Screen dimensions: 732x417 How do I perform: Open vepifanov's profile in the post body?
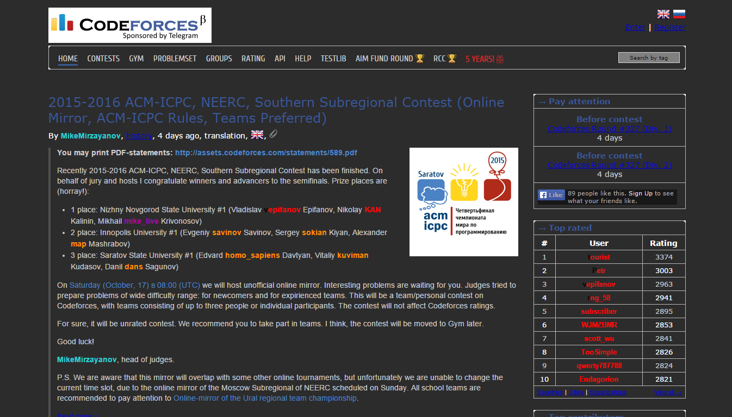click(x=282, y=210)
